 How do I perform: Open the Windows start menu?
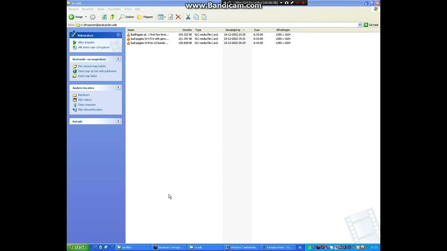click(78, 247)
